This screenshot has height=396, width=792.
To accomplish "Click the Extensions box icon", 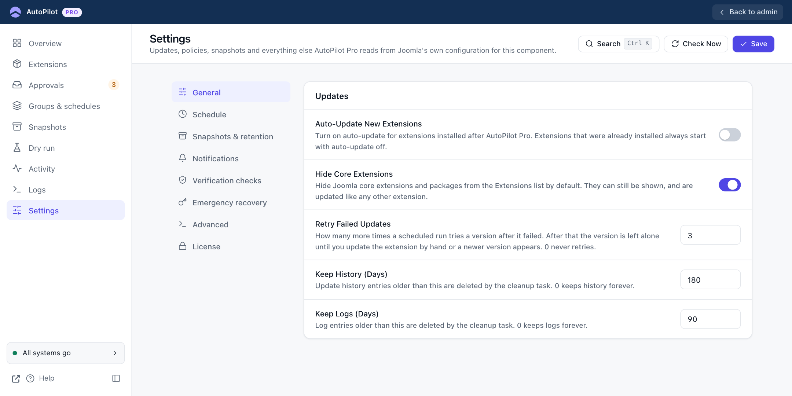I will coord(17,64).
